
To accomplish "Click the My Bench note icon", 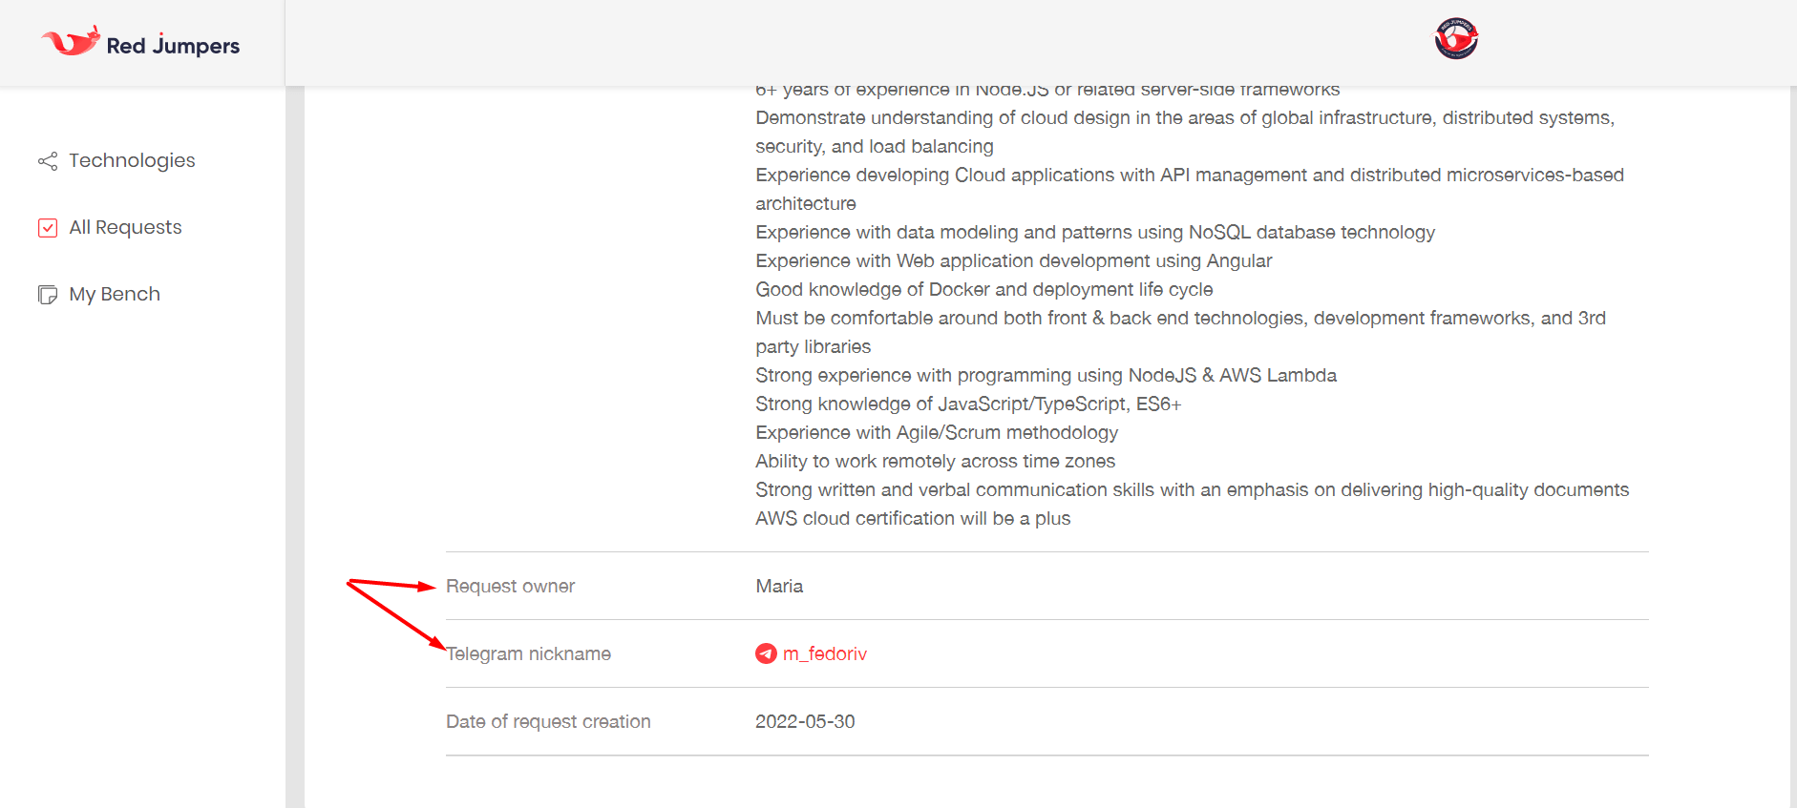I will [x=48, y=295].
